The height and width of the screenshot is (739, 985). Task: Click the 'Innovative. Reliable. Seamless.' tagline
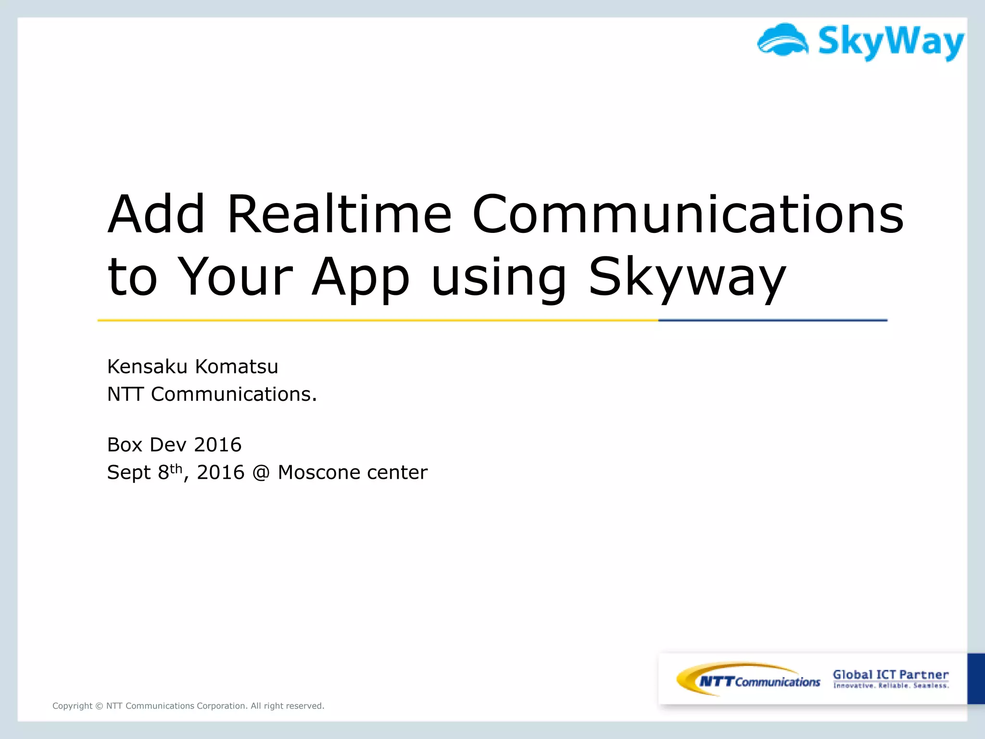(x=891, y=686)
